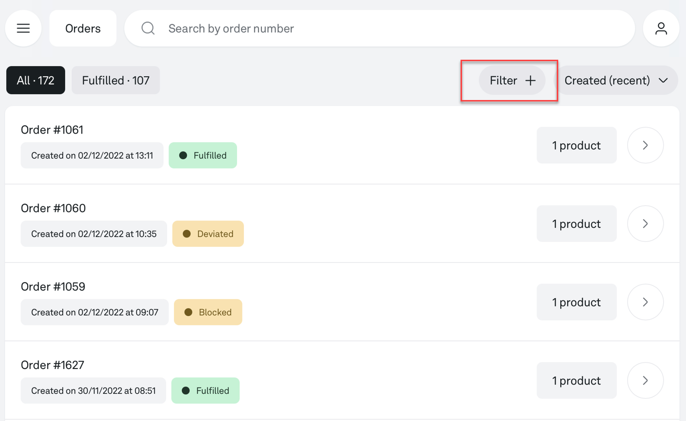686x421 pixels.
Task: Open the hamburger menu
Action: (23, 29)
